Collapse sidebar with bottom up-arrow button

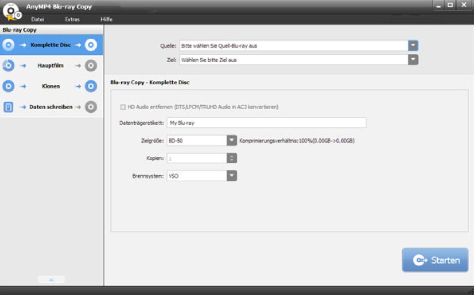point(51,280)
